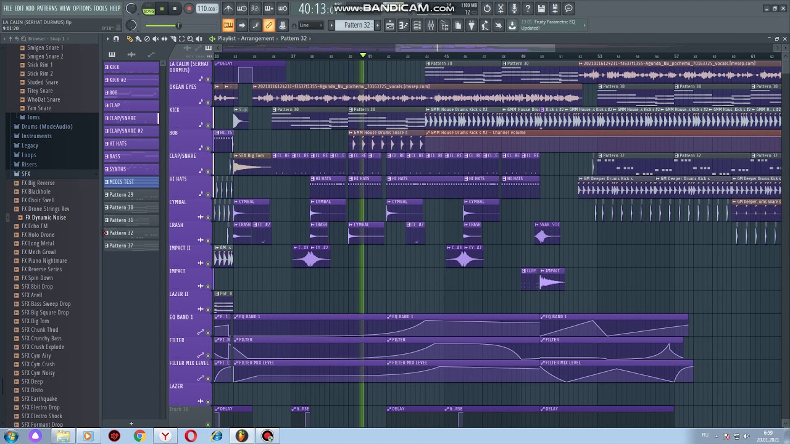This screenshot has width=790, height=444.
Task: Mute the CRASH track
Action: (x=208, y=240)
